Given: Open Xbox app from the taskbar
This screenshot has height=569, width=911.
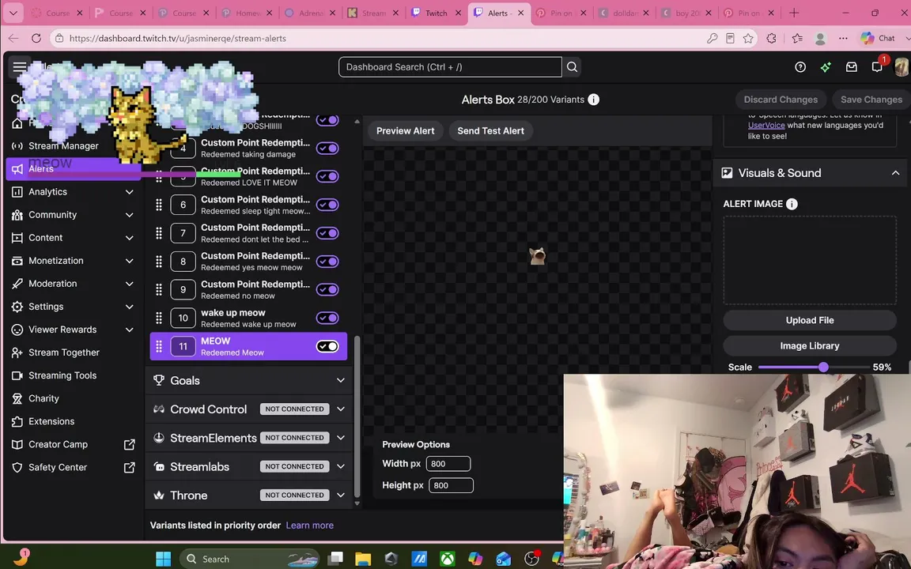Looking at the screenshot, I should (448, 559).
